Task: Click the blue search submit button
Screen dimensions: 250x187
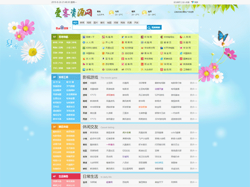Action: 155,28
